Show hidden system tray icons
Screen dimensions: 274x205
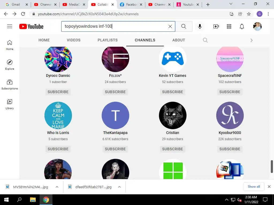pyautogui.click(x=226, y=200)
